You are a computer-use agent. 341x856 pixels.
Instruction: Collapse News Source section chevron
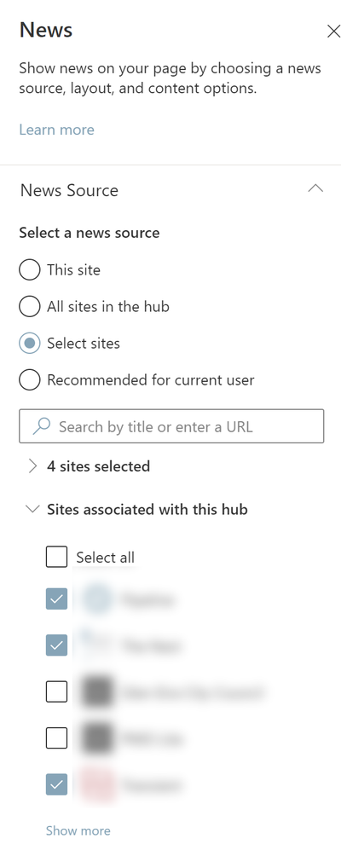coord(315,189)
